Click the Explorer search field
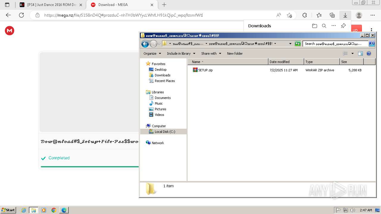 pos(335,44)
